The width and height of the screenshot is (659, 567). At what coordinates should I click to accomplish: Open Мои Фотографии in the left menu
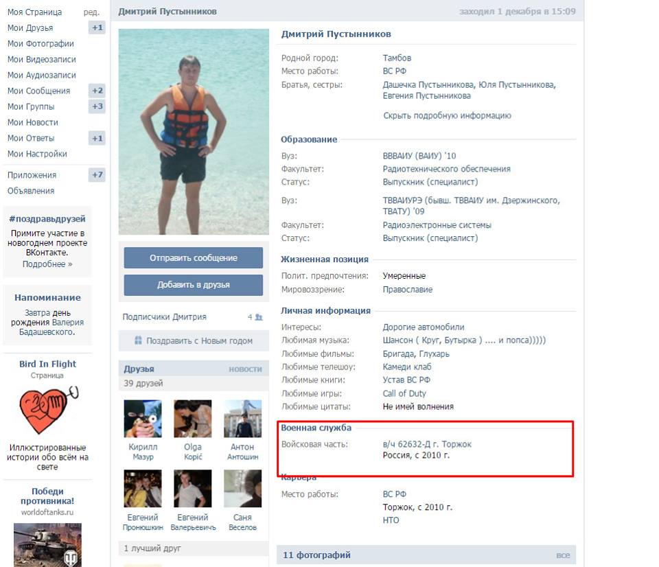(x=41, y=44)
